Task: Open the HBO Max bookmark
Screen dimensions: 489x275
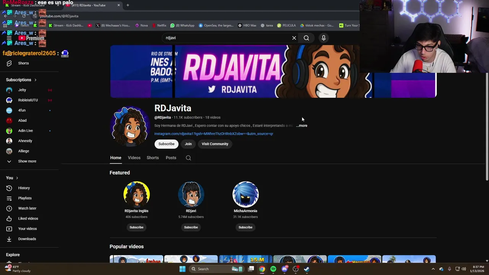Action: [x=247, y=26]
